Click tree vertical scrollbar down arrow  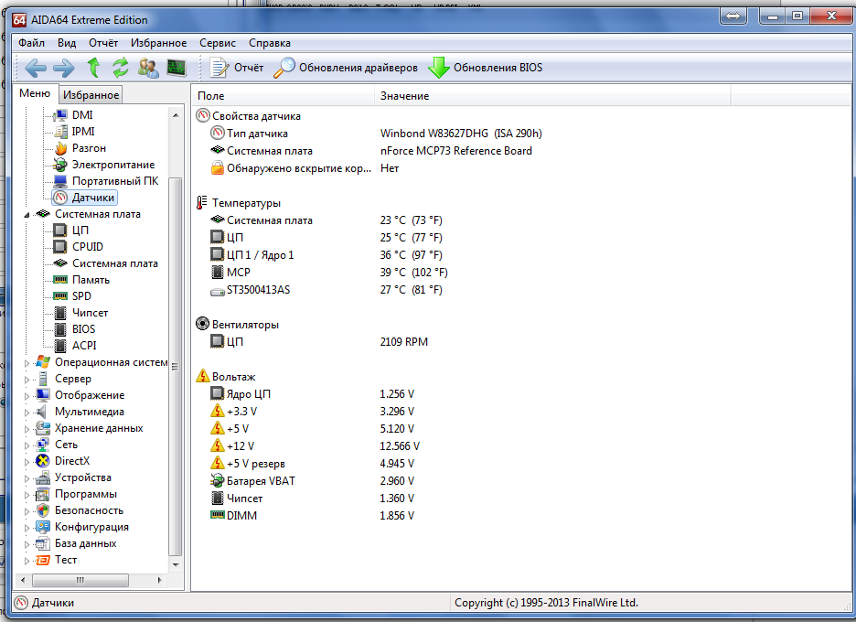[176, 565]
